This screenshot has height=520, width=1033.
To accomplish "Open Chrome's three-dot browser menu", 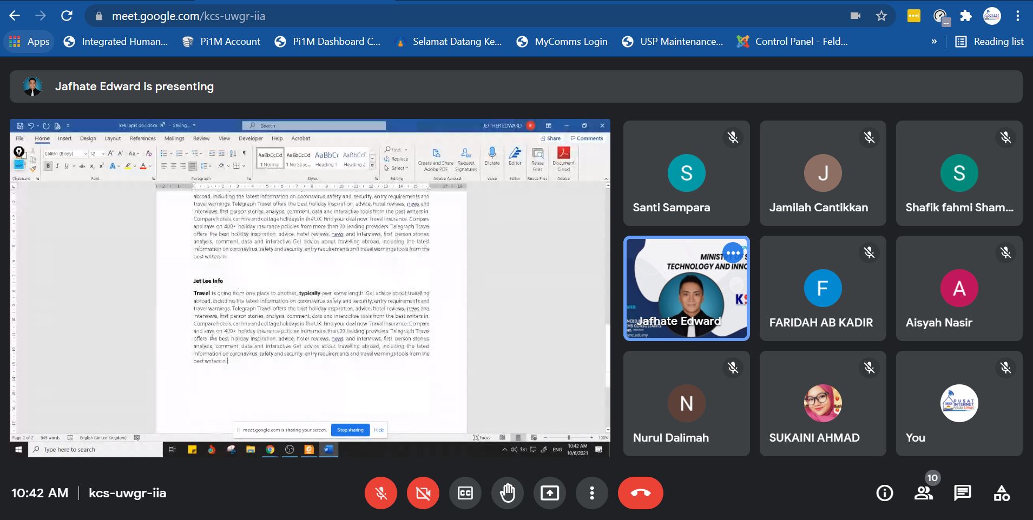I will click(1018, 16).
